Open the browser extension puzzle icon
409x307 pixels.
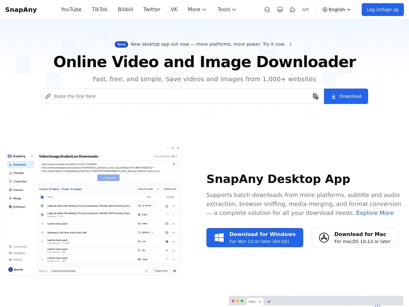[x=293, y=10]
